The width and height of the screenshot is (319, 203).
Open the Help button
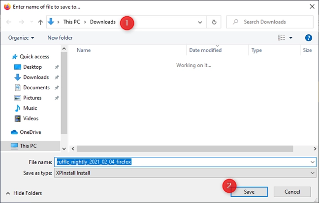(309, 38)
